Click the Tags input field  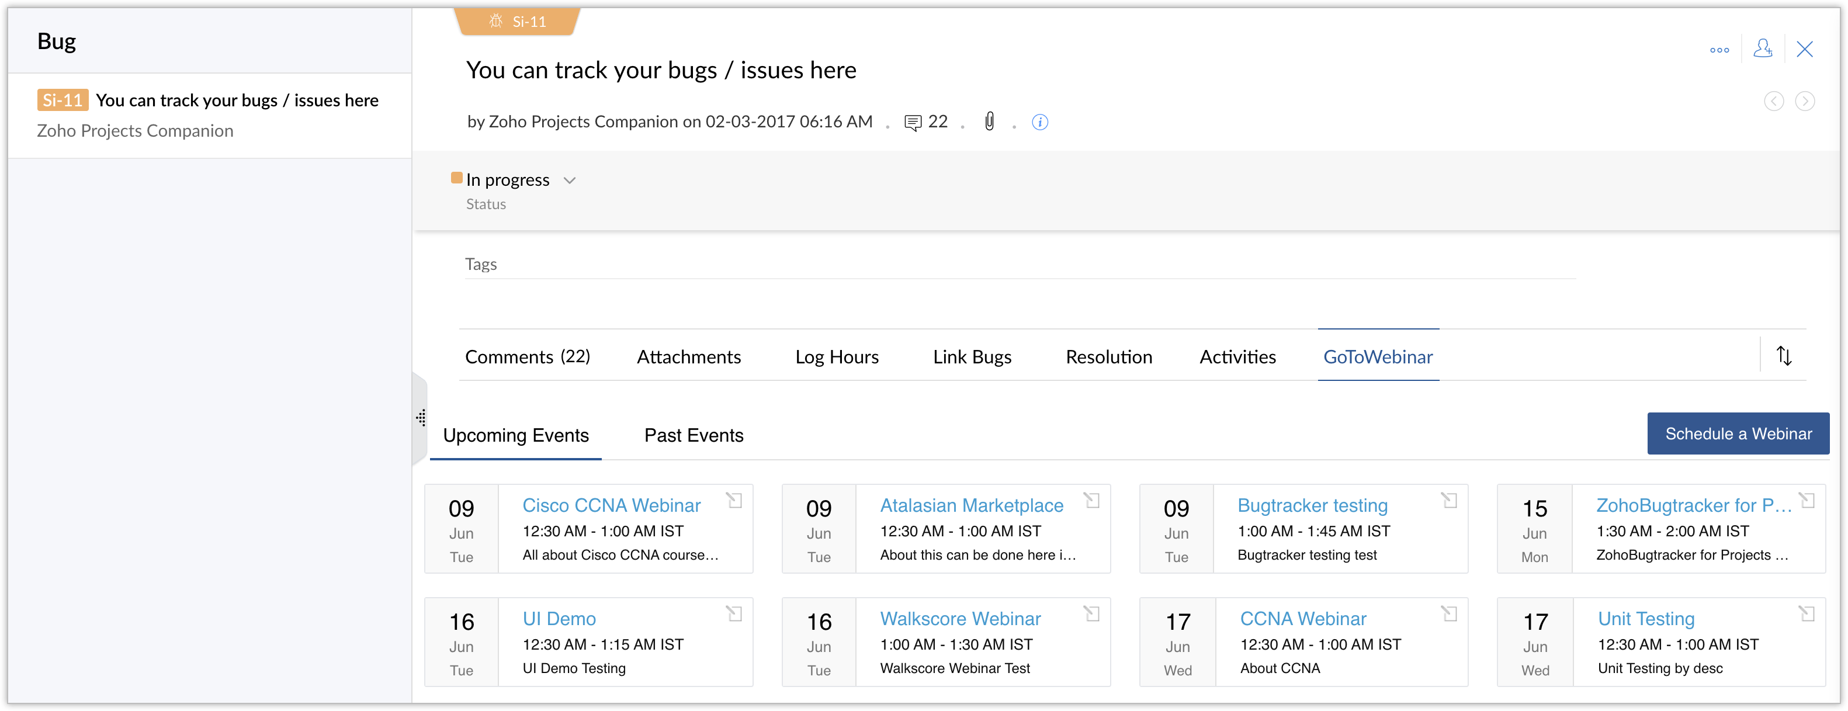click(1020, 265)
